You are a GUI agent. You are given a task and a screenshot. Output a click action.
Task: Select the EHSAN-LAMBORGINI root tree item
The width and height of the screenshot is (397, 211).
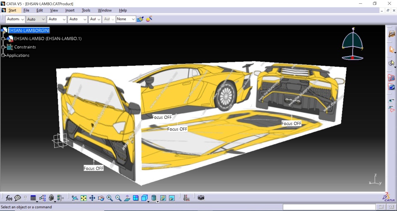(29, 30)
